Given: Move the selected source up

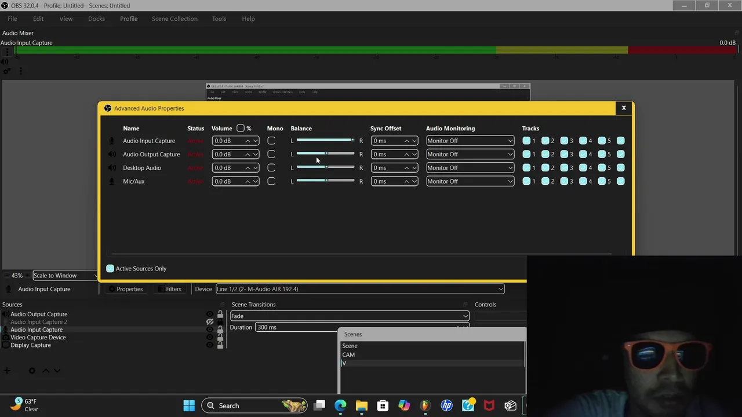Looking at the screenshot, I should (46, 371).
